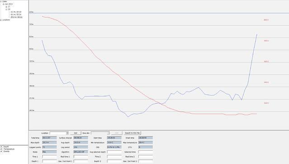Collapse the Jun 2013 tree node
This screenshot has height=164, width=289.
pyautogui.click(x=4, y=4)
